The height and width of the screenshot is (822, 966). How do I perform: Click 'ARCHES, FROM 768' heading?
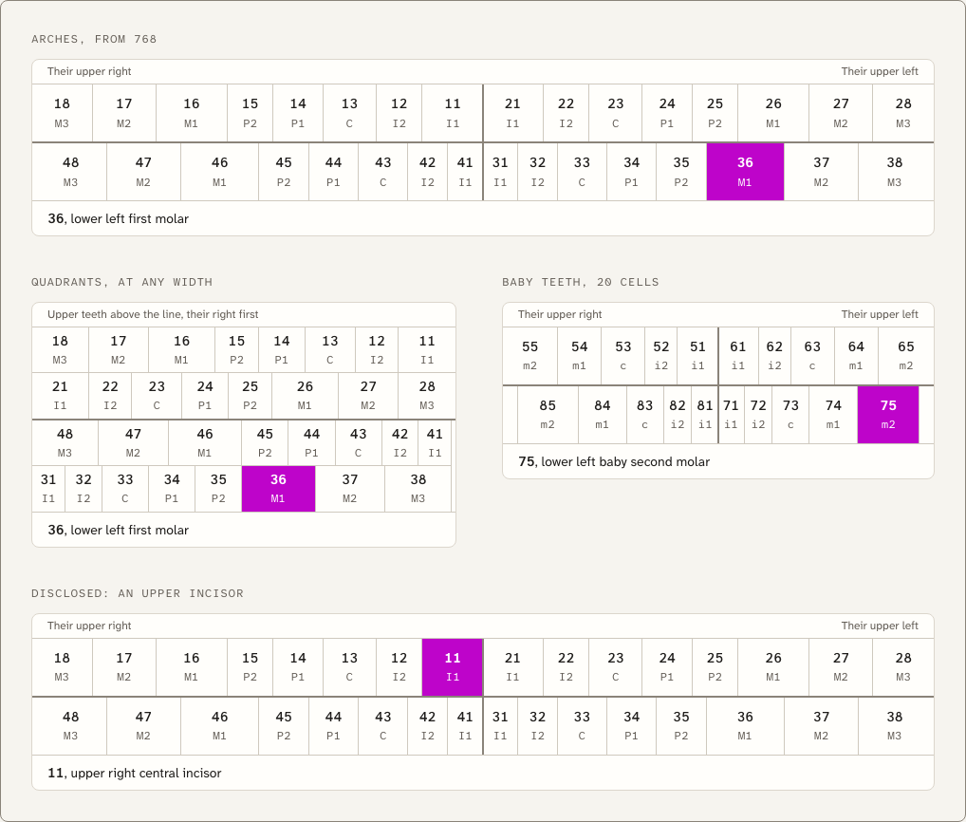94,39
